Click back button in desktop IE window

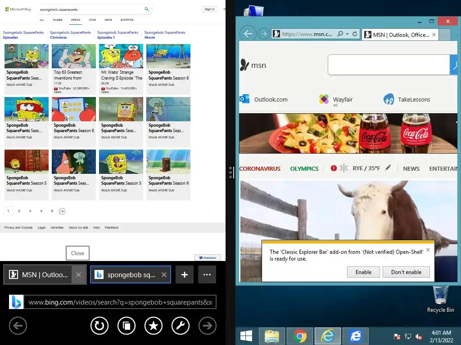[x=248, y=34]
